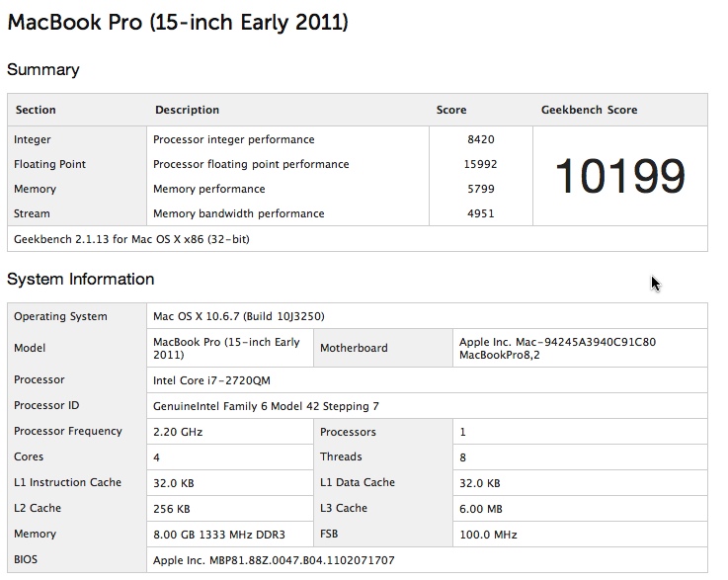Click the stream score 4951
Screen dimensions: 728x580
pos(480,213)
